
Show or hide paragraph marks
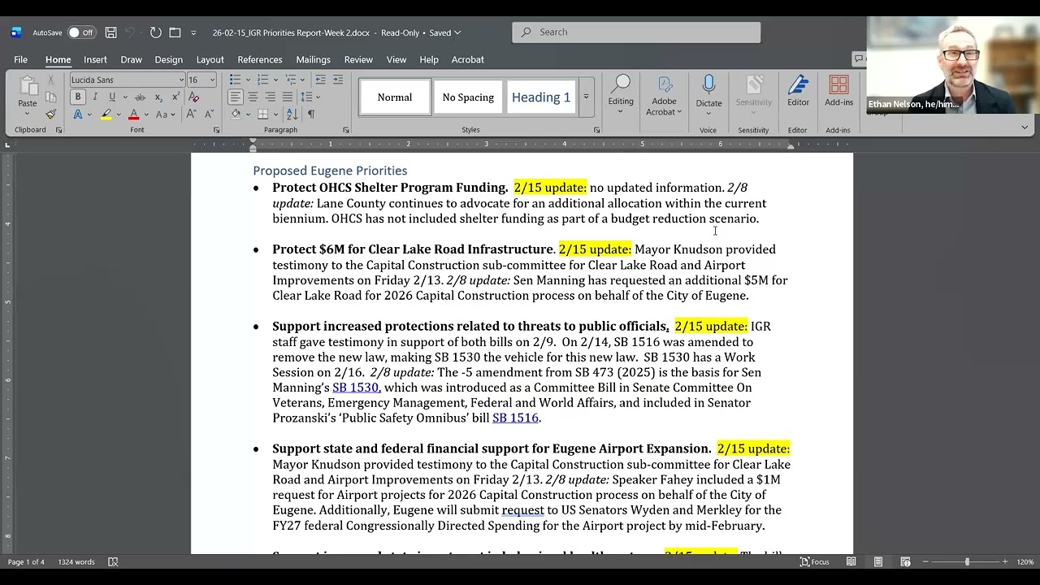pyautogui.click(x=310, y=115)
